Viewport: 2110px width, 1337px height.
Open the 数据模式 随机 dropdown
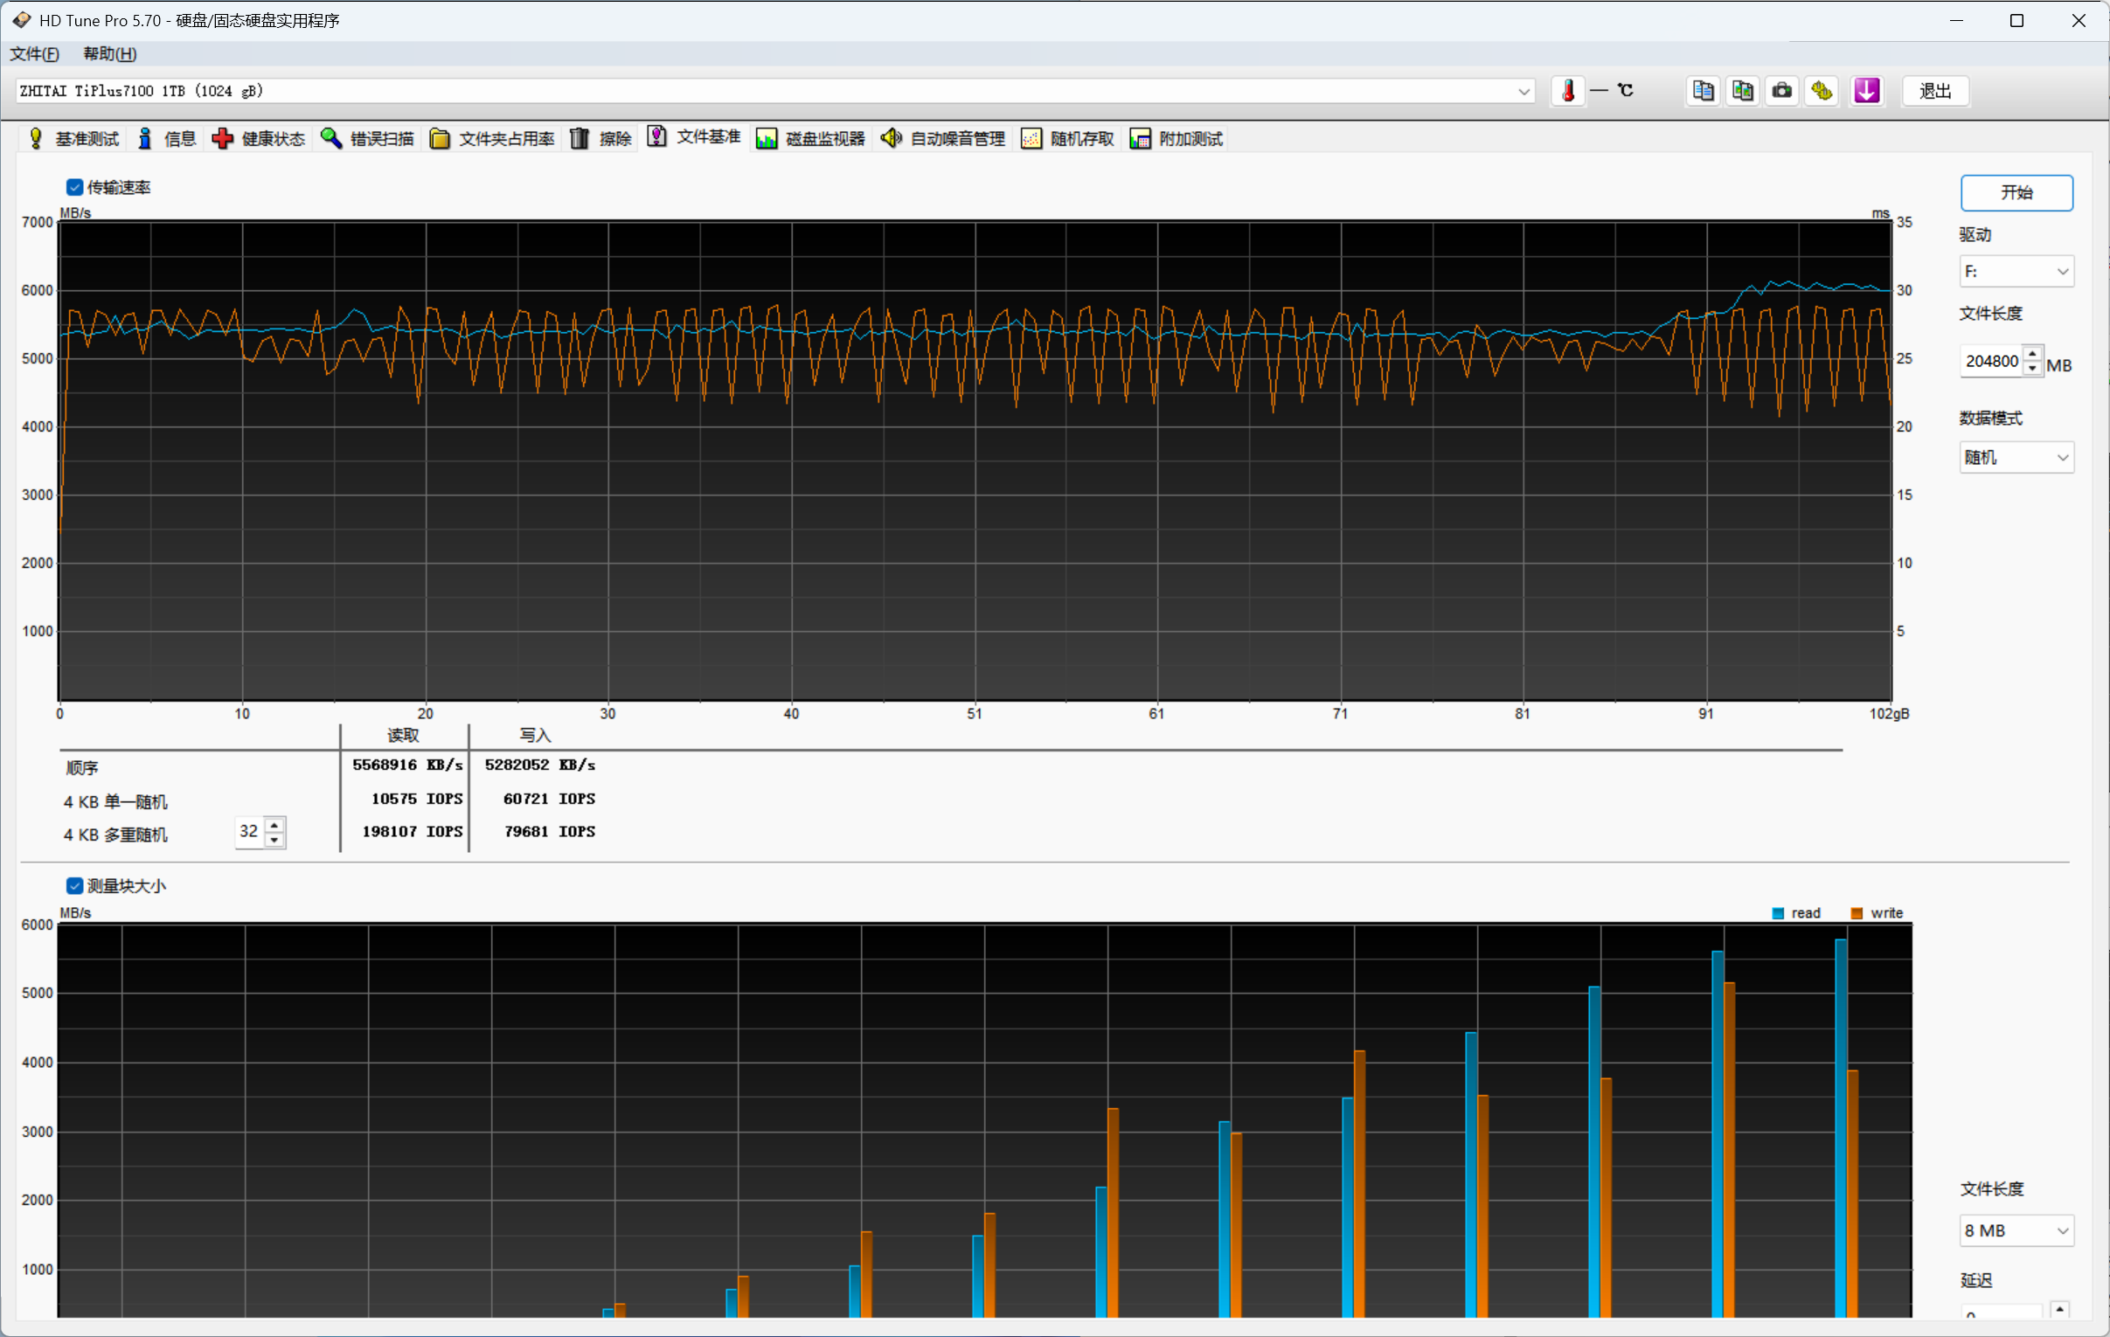(2016, 457)
